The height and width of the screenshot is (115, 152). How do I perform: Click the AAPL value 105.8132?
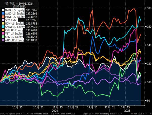point(31,40)
